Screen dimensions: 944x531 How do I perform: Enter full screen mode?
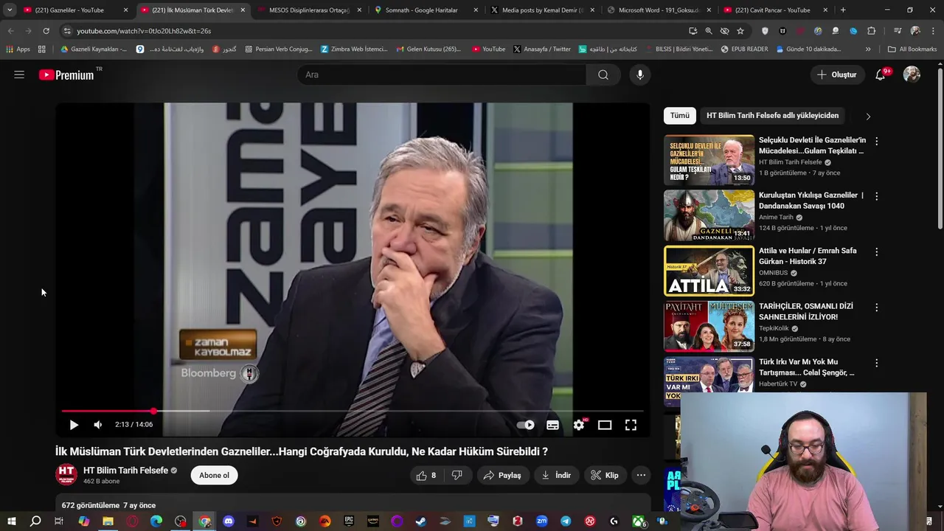coord(631,425)
